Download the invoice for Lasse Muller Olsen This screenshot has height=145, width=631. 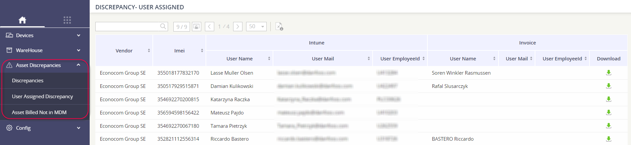pos(608,73)
